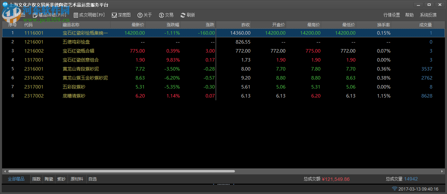Select the 宝石红瓷瓶合辑 row
The image size is (447, 194).
point(223,51)
